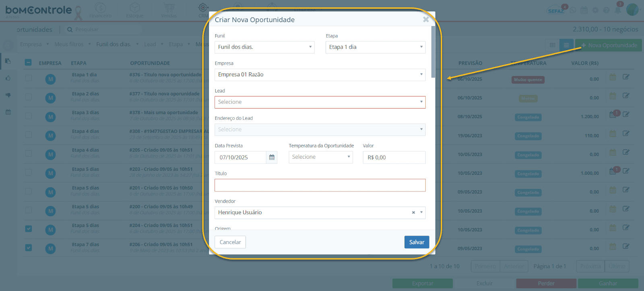The image size is (644, 291).
Task: Open the Empresa filter in toolbar
Action: tap(34, 44)
